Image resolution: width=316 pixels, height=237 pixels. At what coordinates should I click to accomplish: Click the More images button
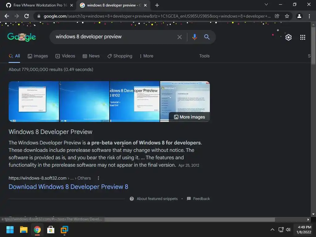click(x=189, y=117)
